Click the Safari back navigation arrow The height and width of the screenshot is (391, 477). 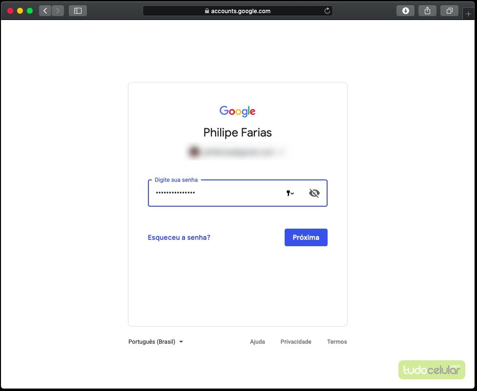point(45,11)
